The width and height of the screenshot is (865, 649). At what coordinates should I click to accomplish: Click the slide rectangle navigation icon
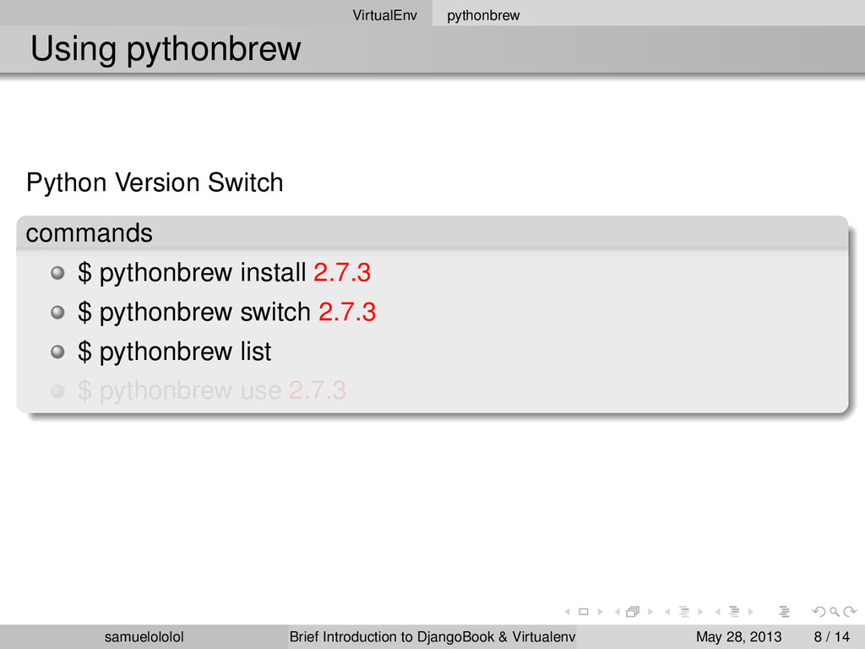[x=584, y=612]
